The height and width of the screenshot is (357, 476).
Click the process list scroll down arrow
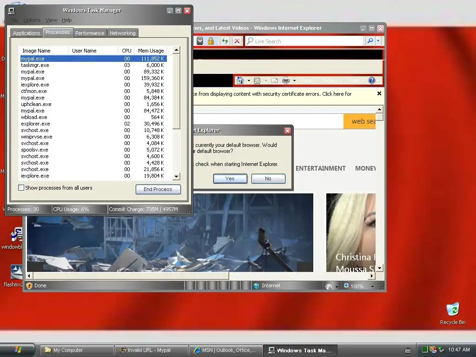click(x=176, y=176)
